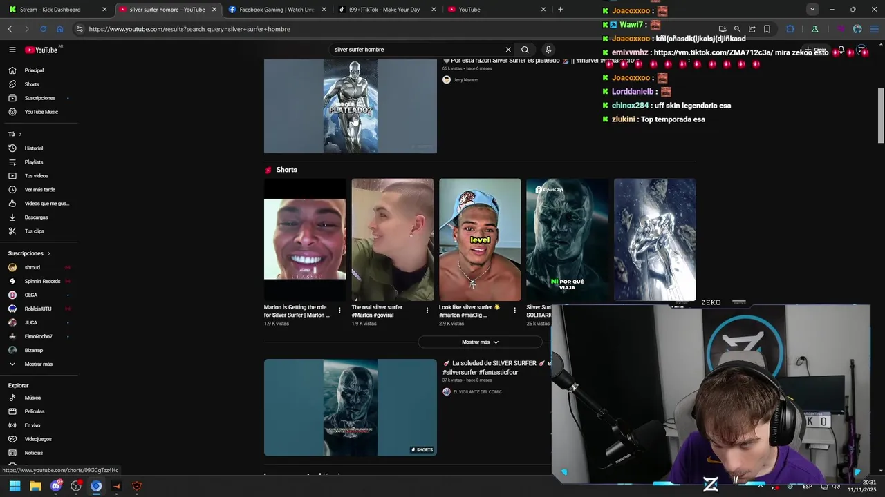885x497 pixels.
Task: Open options menu for Look like silver surfer short
Action: [x=514, y=311]
